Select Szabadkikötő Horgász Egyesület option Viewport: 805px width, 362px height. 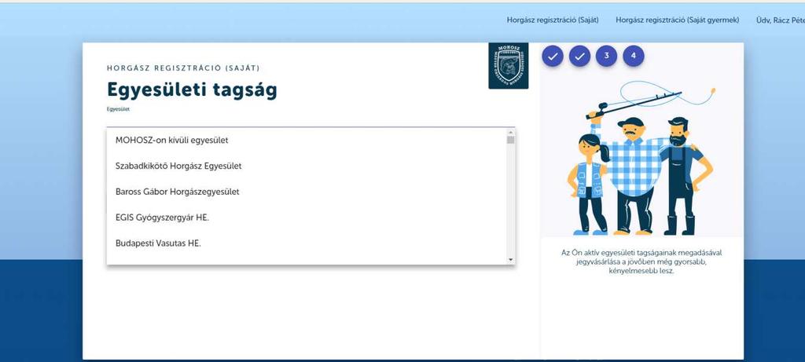coord(307,166)
